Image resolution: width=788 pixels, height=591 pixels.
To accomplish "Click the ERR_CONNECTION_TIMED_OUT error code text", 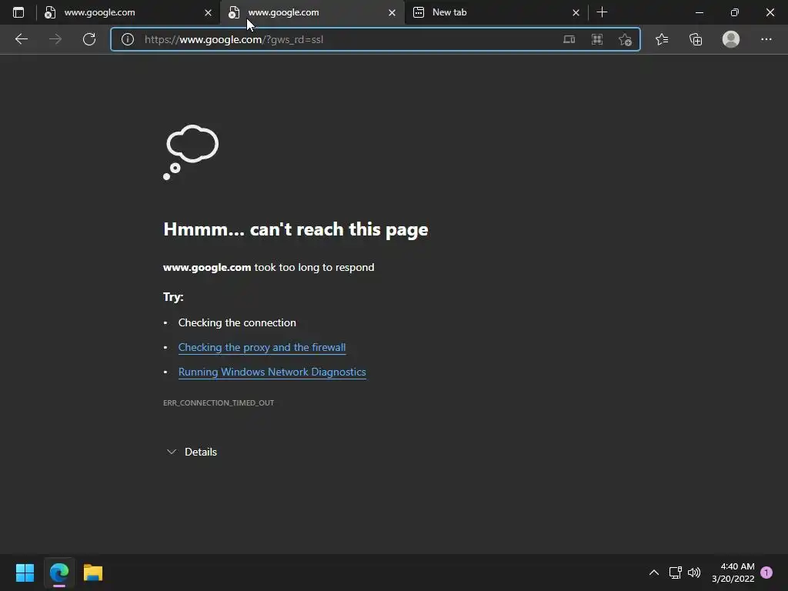I will [219, 402].
